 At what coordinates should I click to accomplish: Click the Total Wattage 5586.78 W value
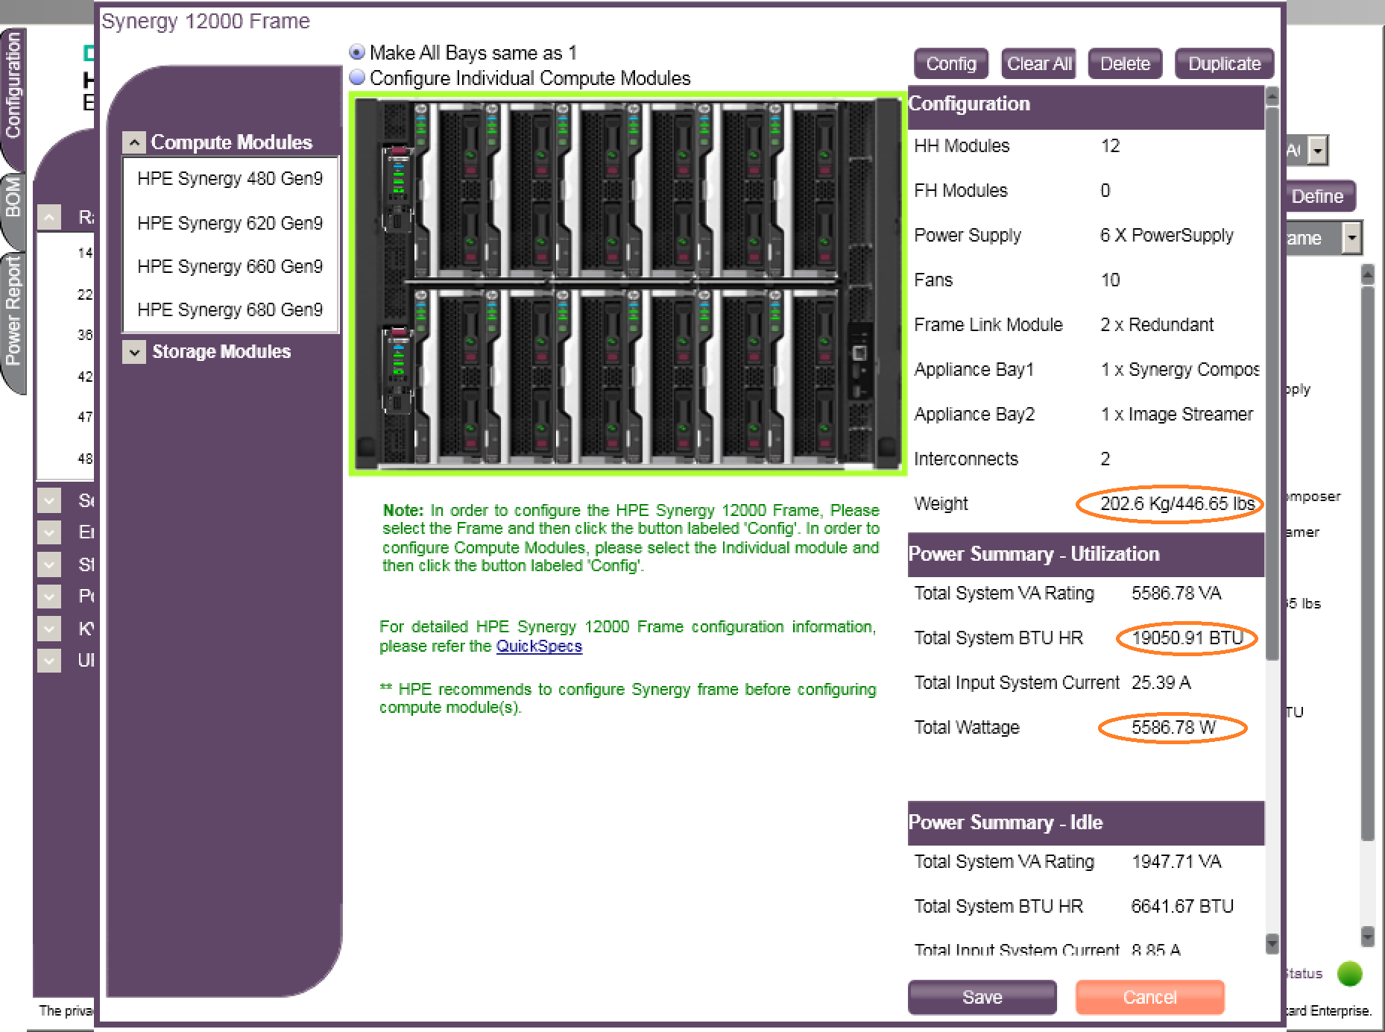coord(1173,727)
